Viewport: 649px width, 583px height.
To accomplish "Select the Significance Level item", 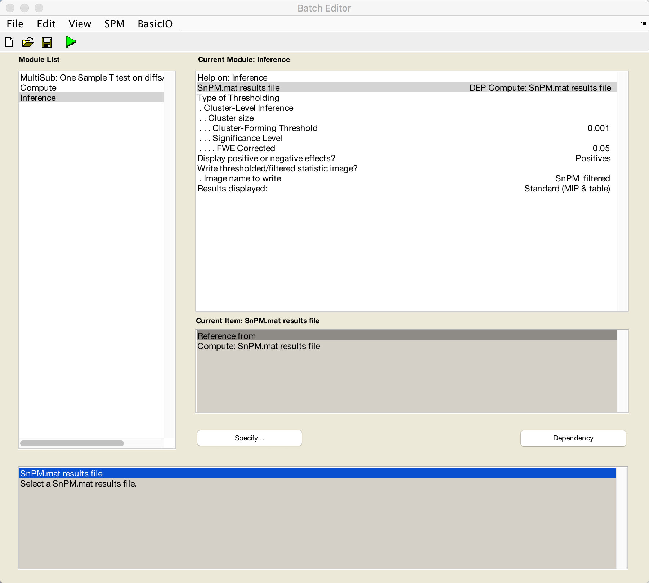I will coord(407,138).
